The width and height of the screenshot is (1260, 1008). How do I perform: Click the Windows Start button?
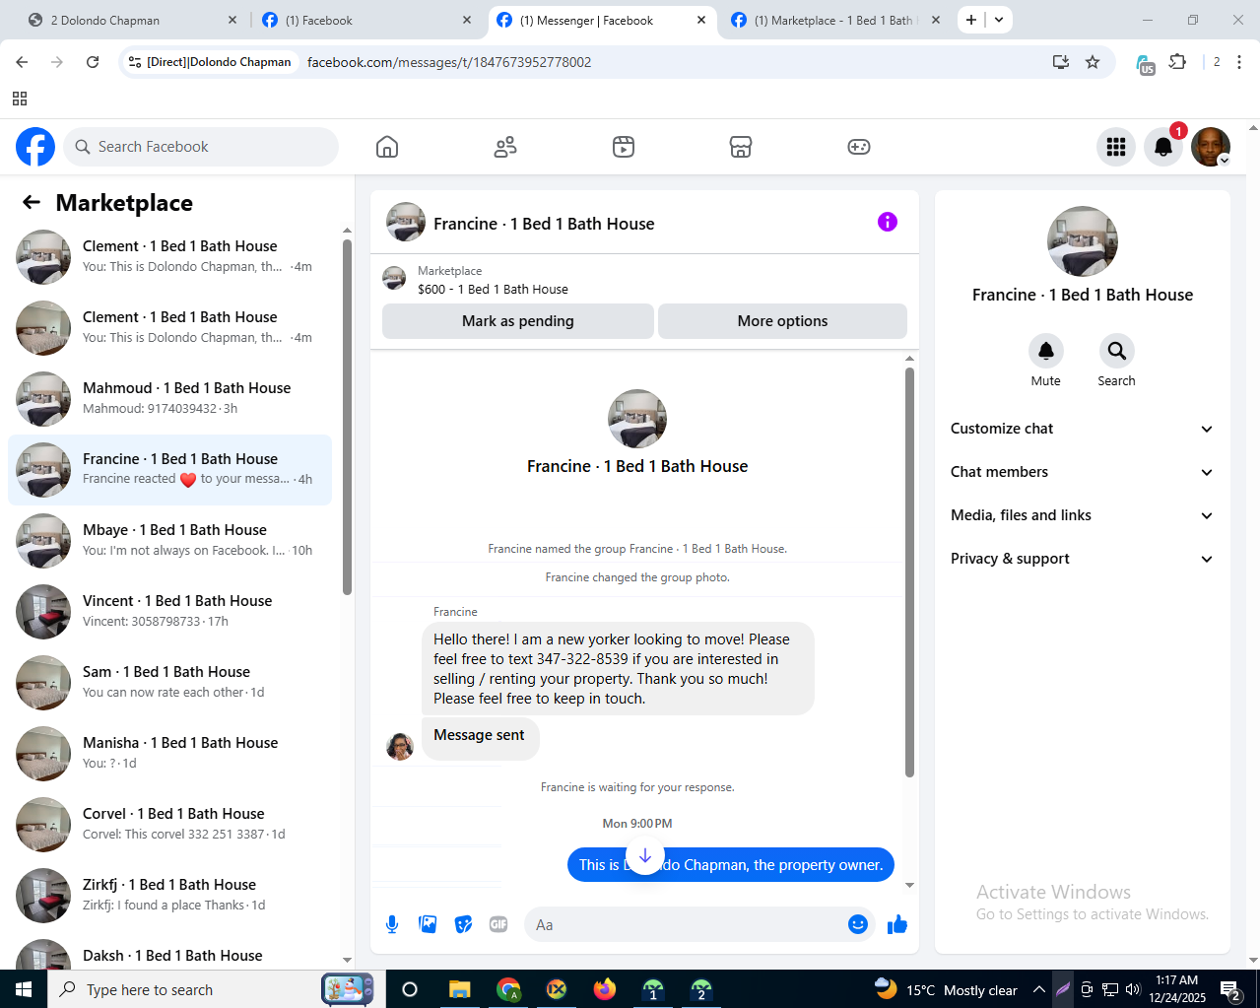[x=24, y=989]
